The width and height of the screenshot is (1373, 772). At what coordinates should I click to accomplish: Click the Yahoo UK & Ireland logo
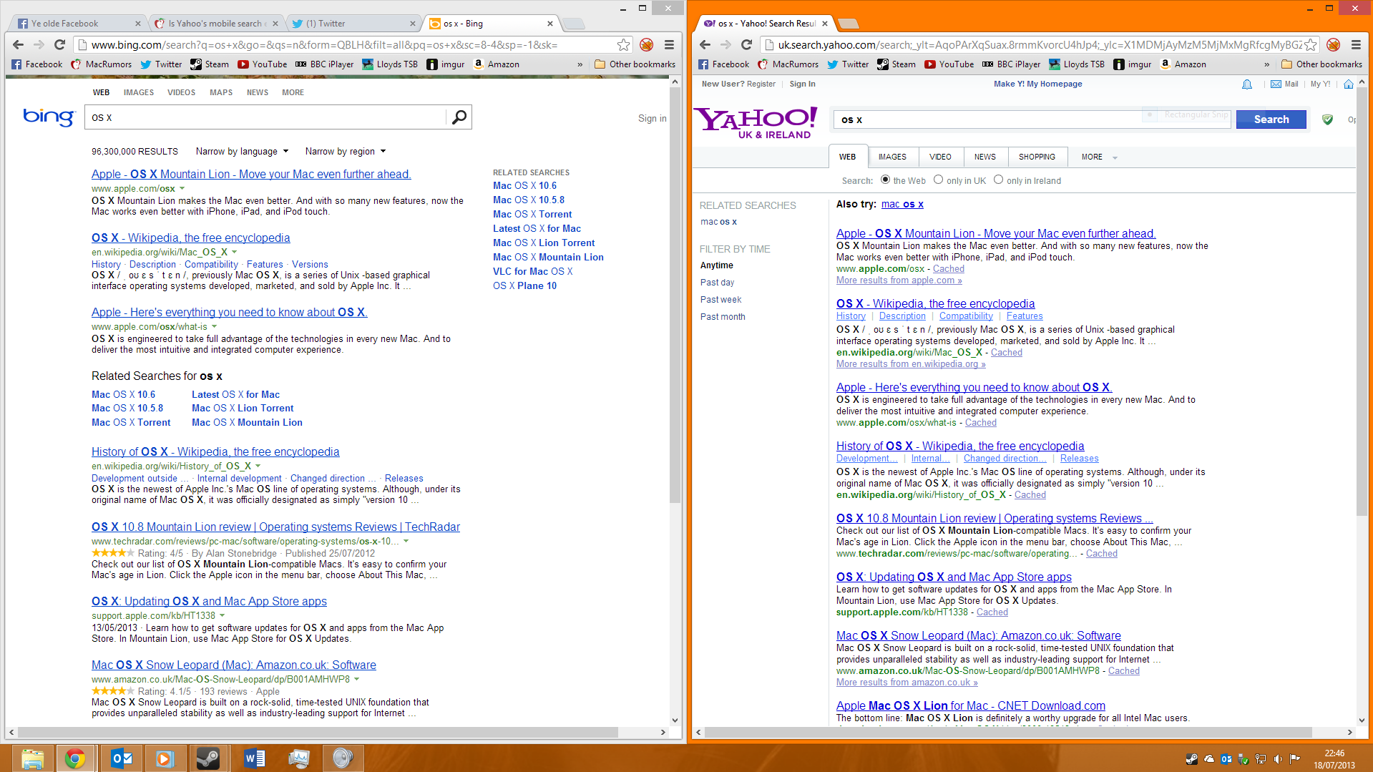(x=756, y=122)
